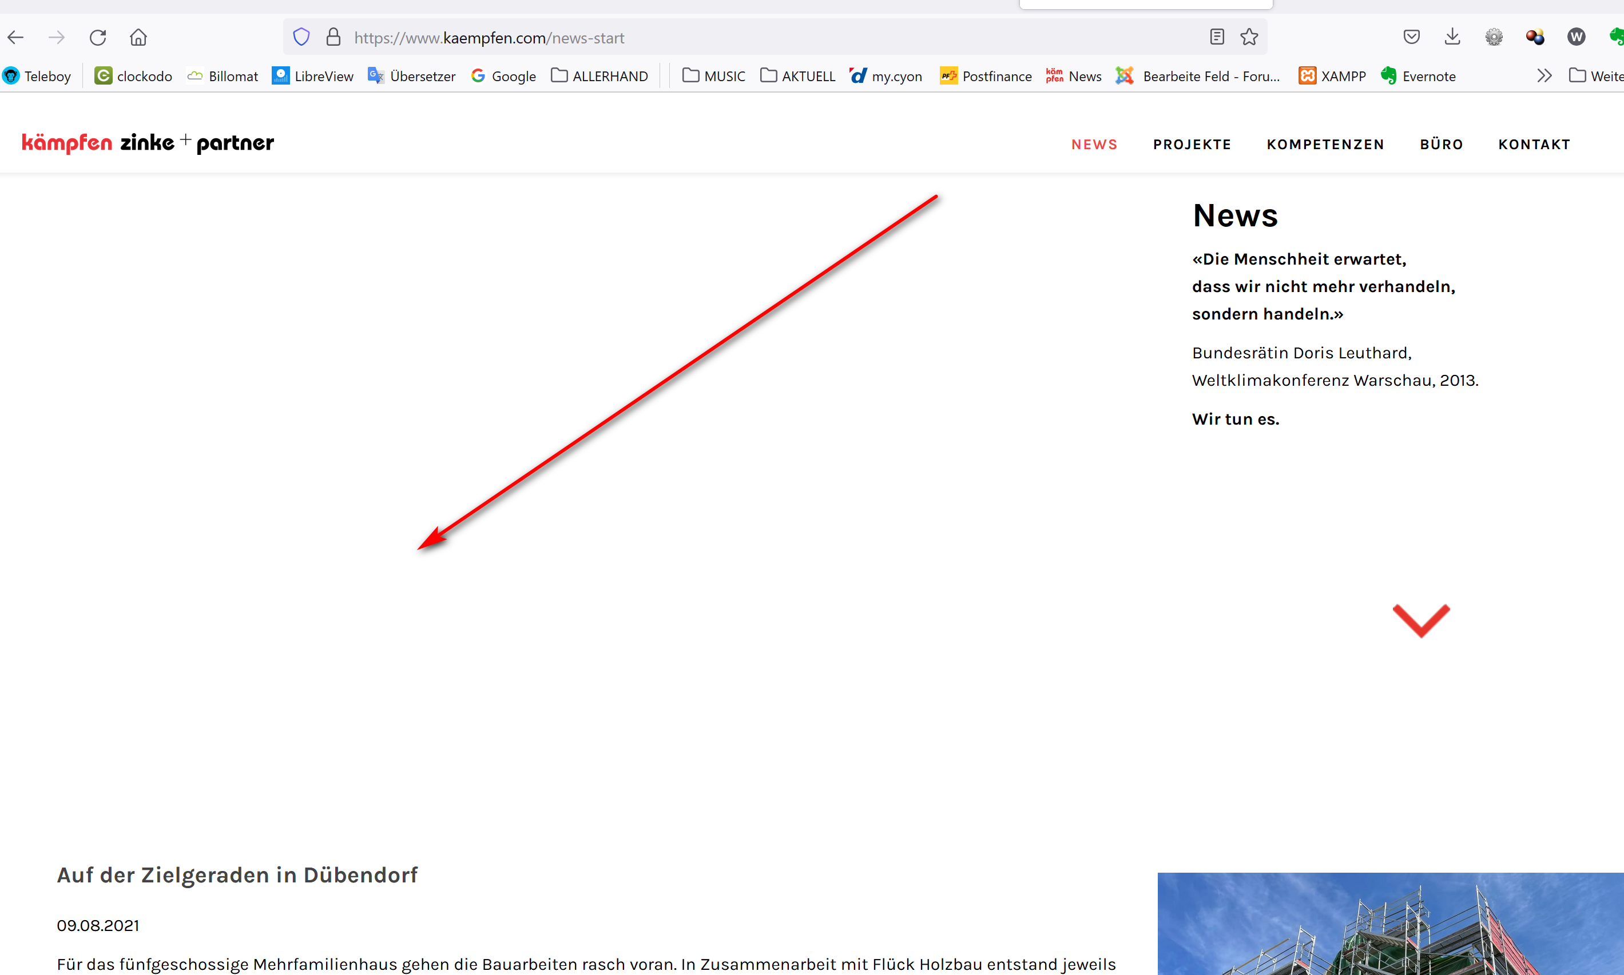Click the Evernote extension icon

click(1616, 38)
